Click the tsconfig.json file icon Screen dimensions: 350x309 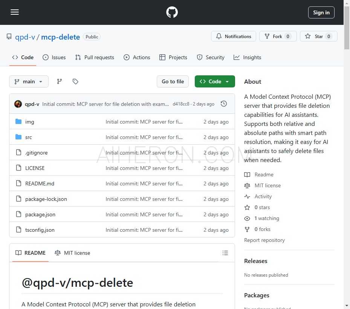(x=19, y=229)
